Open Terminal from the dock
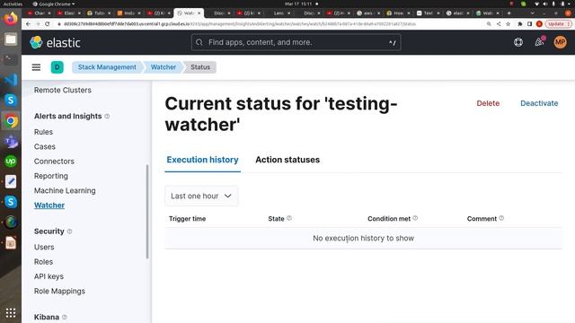The height and width of the screenshot is (323, 575). tap(11, 59)
